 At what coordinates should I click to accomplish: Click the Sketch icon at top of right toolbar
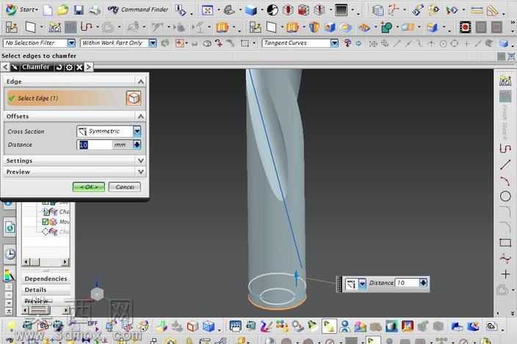point(505,81)
